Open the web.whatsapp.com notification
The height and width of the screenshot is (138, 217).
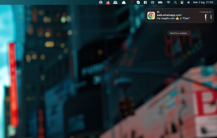tap(179, 16)
